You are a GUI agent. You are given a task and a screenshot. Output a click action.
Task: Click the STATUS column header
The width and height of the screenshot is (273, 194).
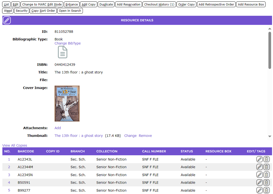tap(187, 151)
